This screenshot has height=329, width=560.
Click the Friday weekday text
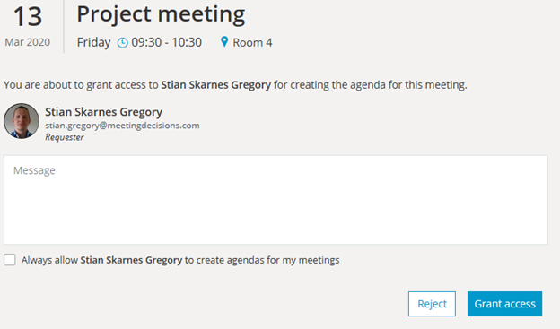(x=93, y=42)
